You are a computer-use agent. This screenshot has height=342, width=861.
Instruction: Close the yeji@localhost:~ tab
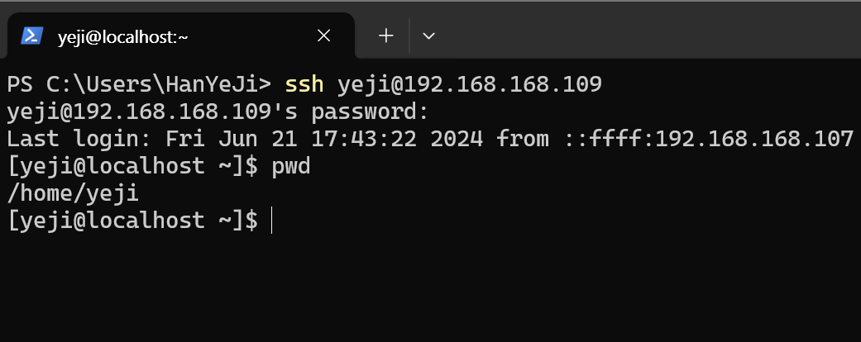coord(324,36)
